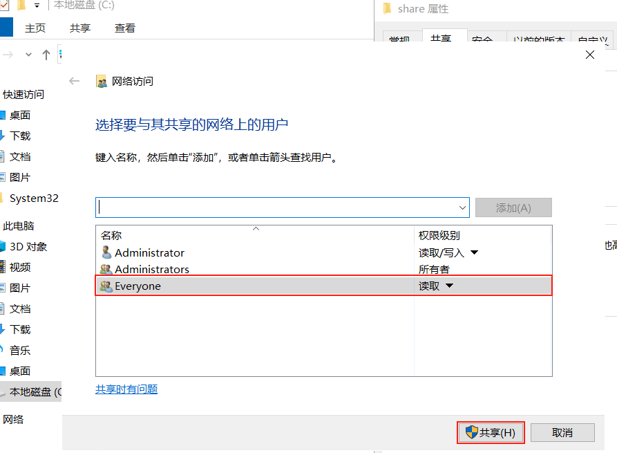The height and width of the screenshot is (453, 617).
Task: Open 音乐 under This PC
Action: [x=20, y=350]
